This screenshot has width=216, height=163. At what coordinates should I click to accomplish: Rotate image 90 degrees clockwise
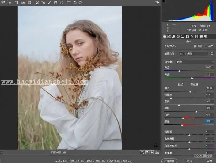coord(80,2)
